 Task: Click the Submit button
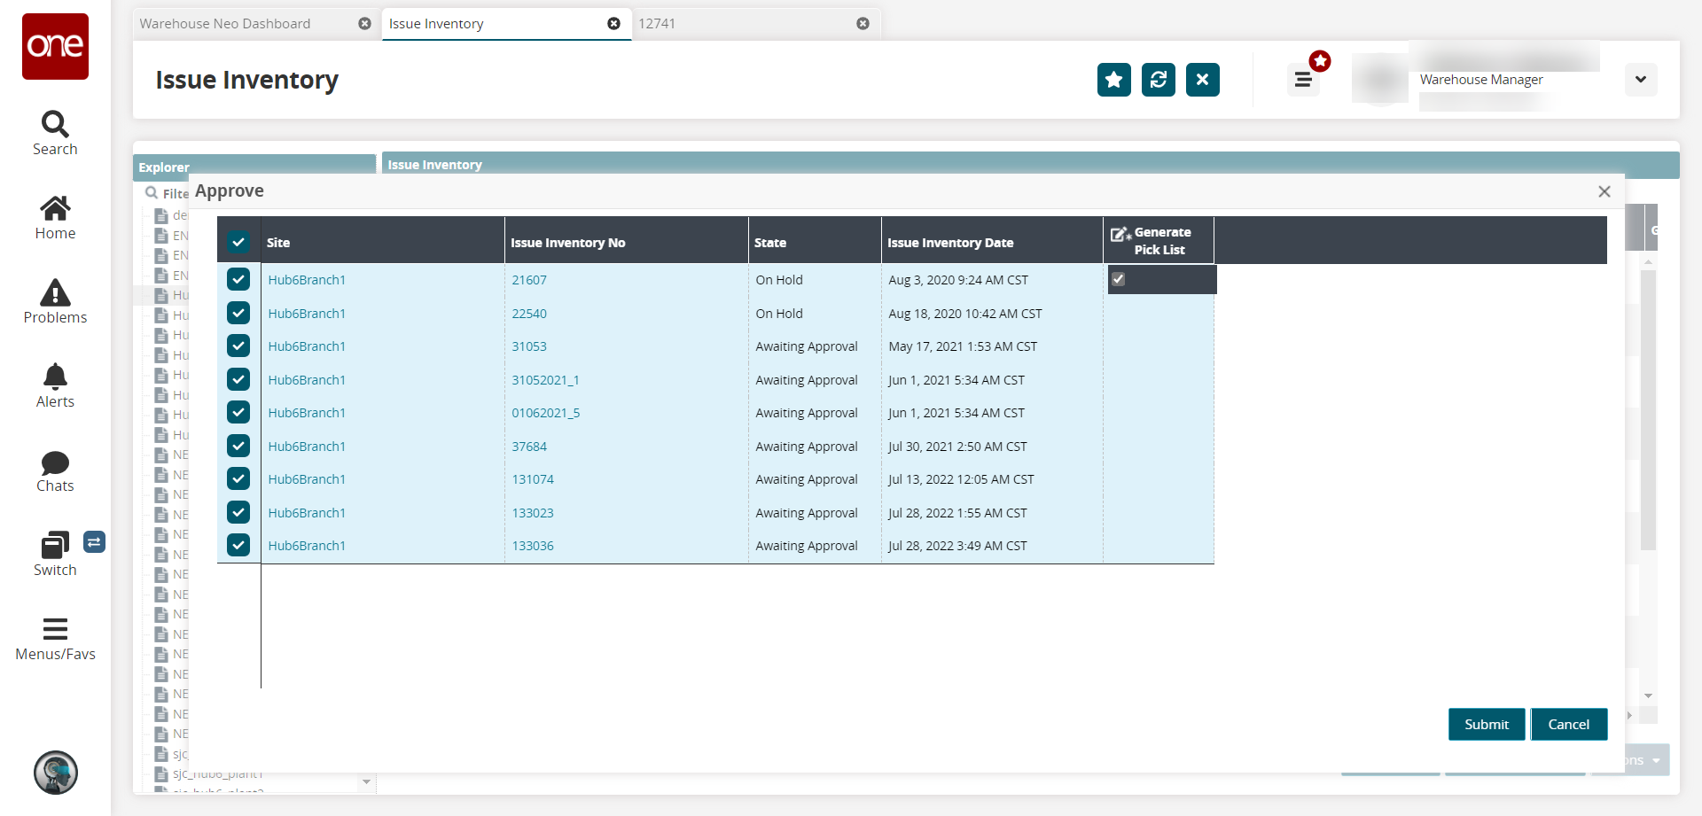point(1486,725)
